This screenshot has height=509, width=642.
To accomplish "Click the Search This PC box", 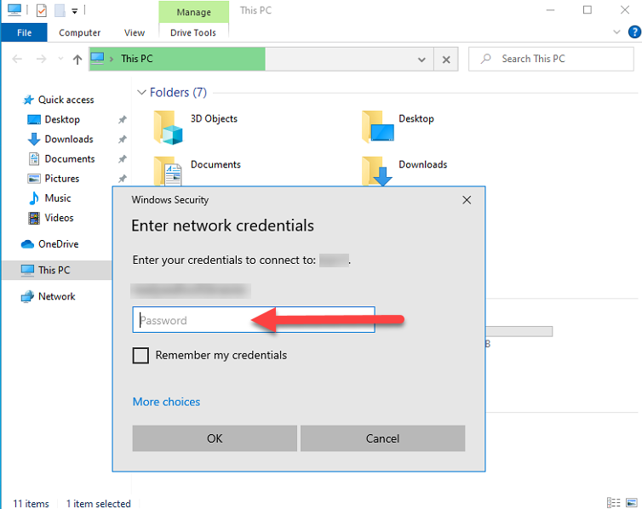I will pyautogui.click(x=551, y=59).
